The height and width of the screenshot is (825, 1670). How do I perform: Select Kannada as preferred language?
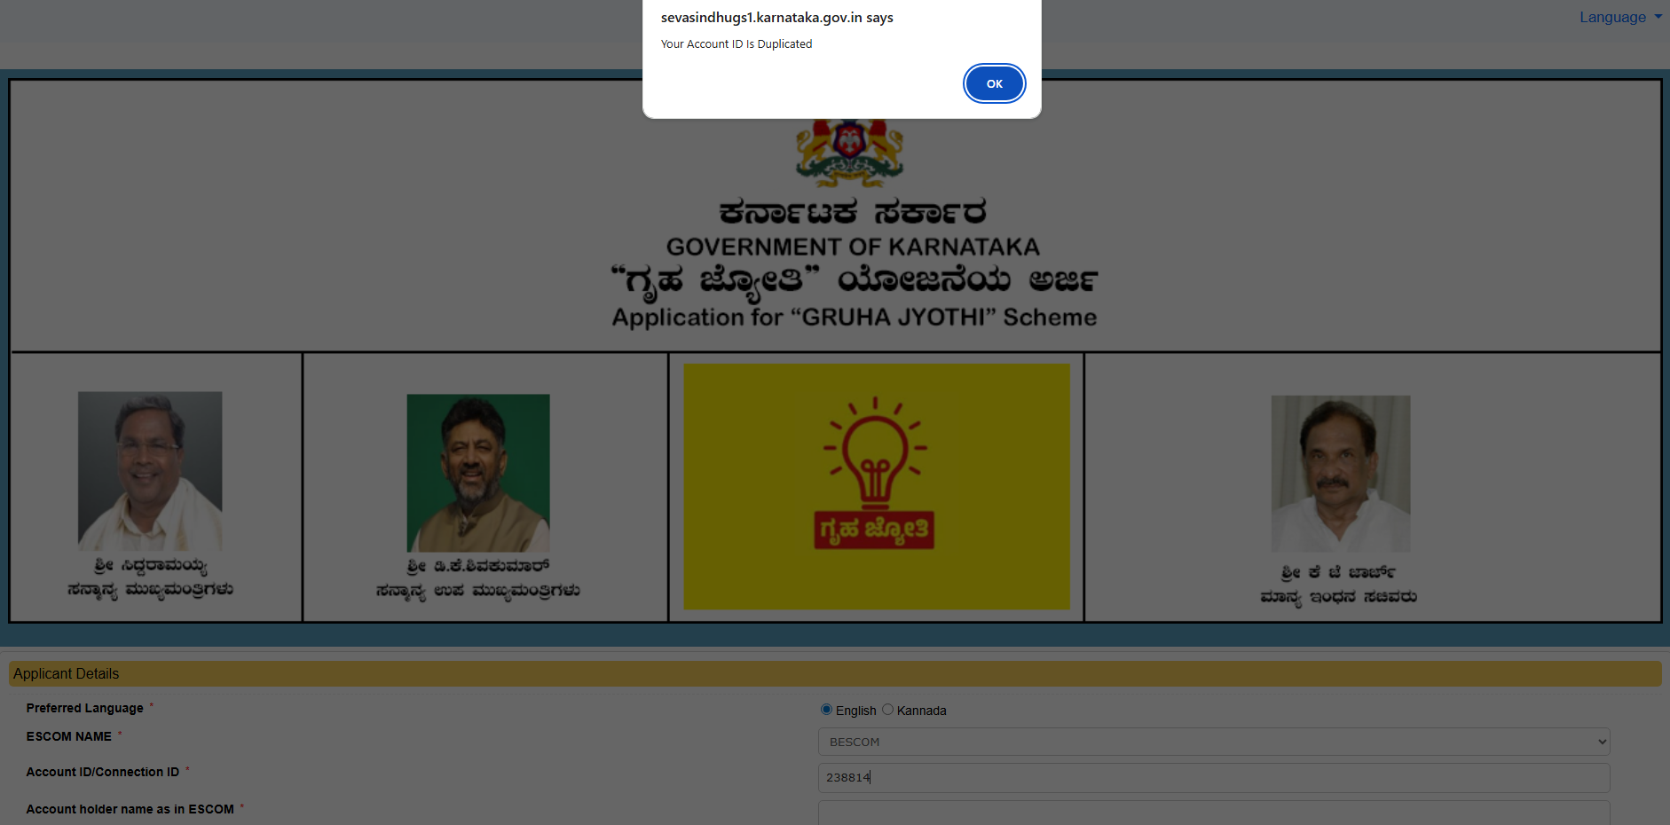[887, 710]
